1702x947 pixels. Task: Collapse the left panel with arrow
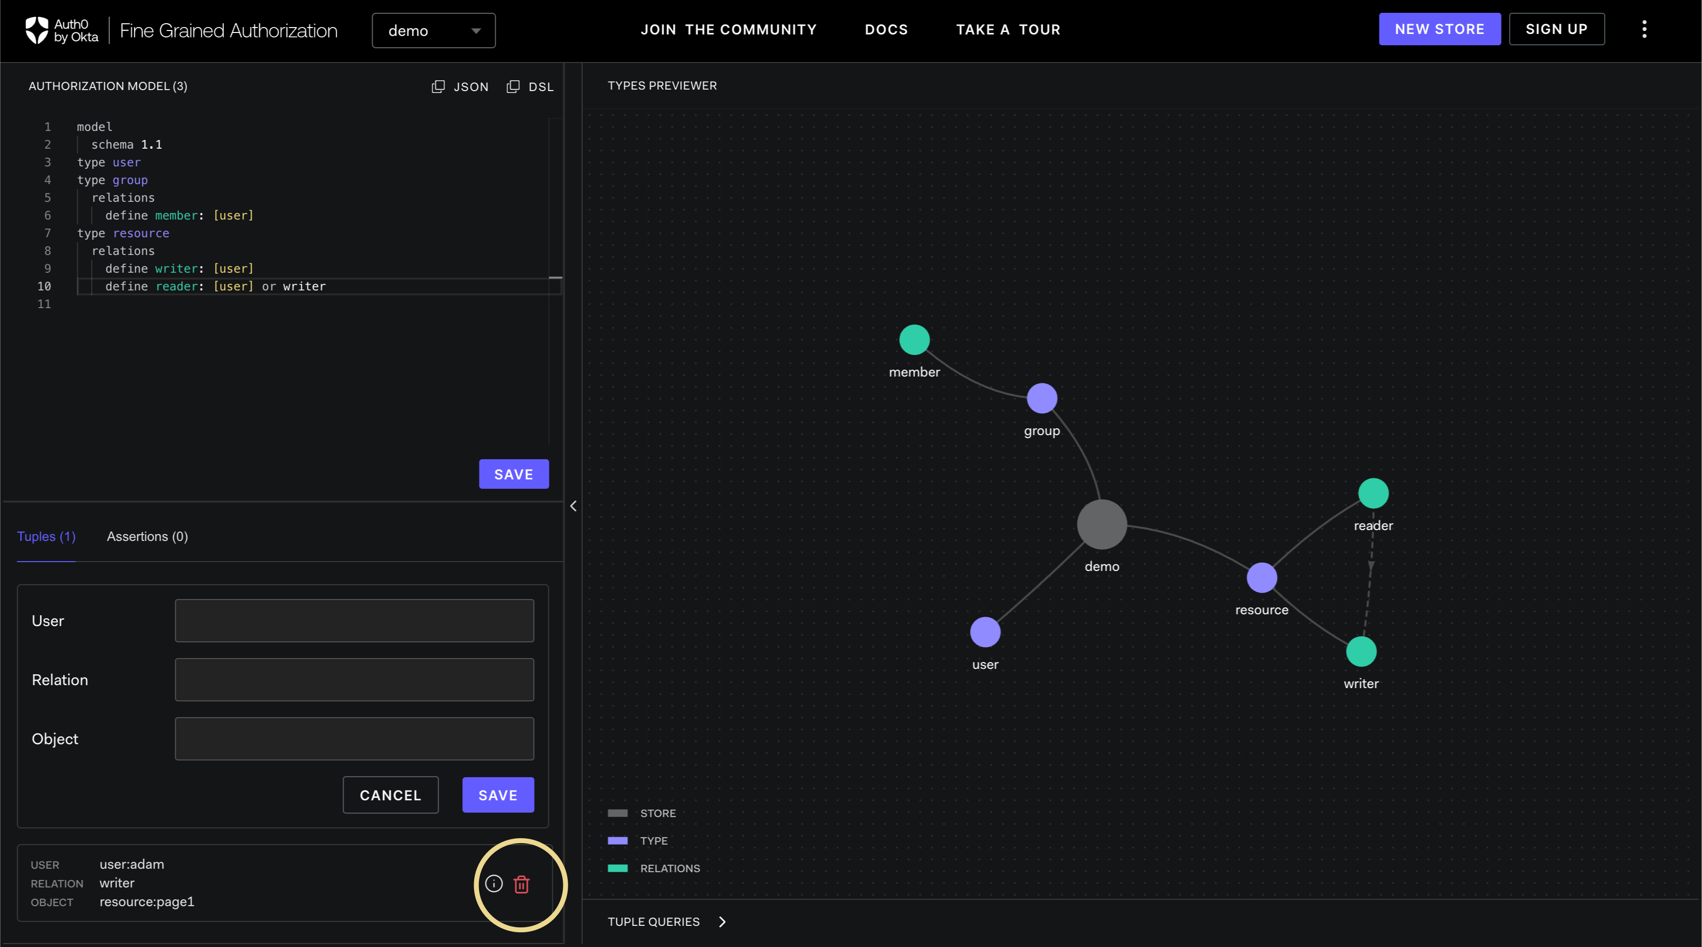(573, 506)
